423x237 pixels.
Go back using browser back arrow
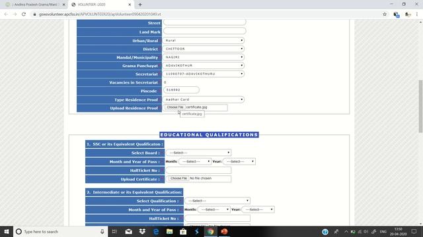click(x=6, y=14)
